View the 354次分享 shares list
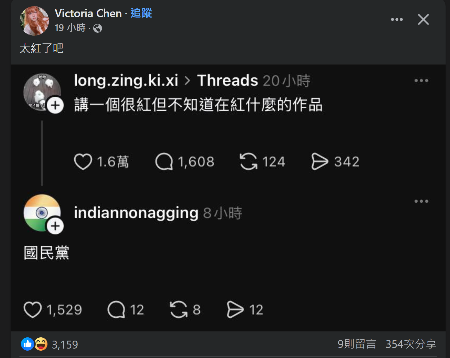Screen dimensions: 450x358 click(411, 344)
